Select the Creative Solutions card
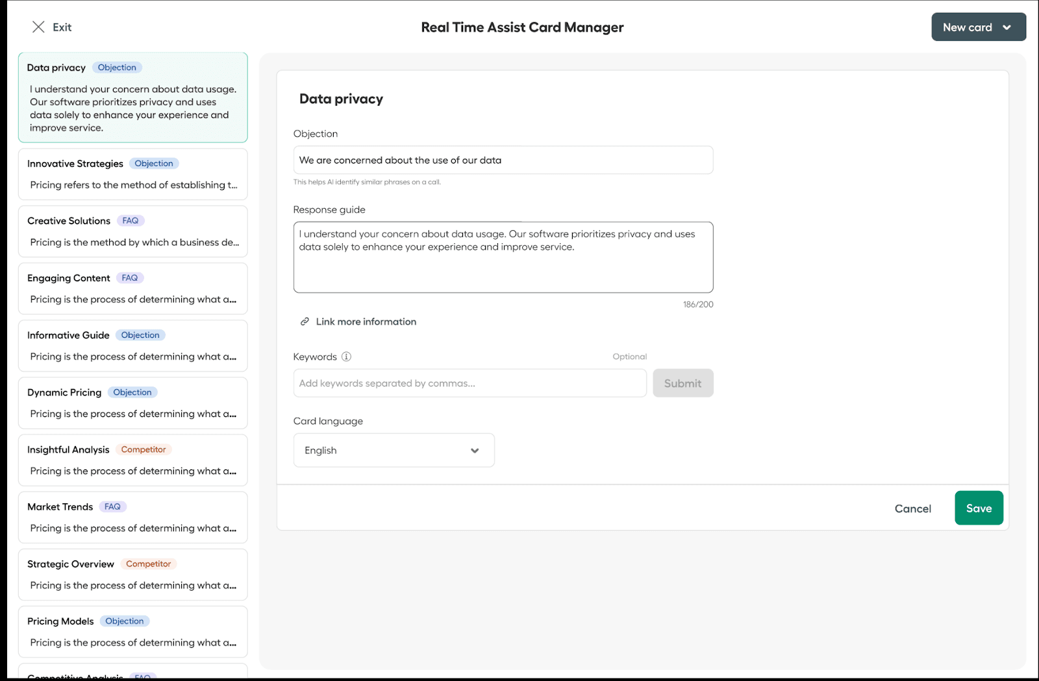This screenshot has height=681, width=1039. [132, 232]
